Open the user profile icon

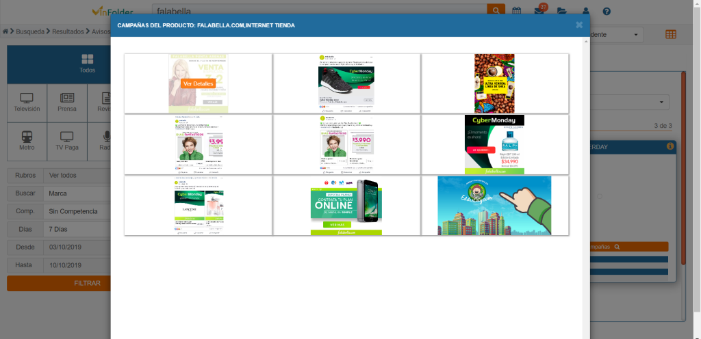pos(586,11)
